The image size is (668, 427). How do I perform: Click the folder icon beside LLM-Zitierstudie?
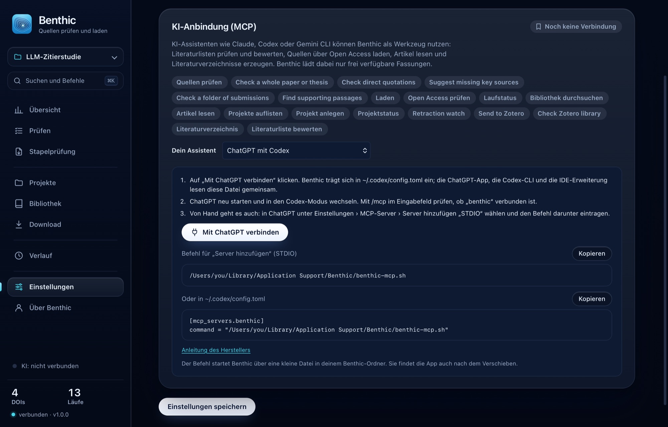click(18, 57)
